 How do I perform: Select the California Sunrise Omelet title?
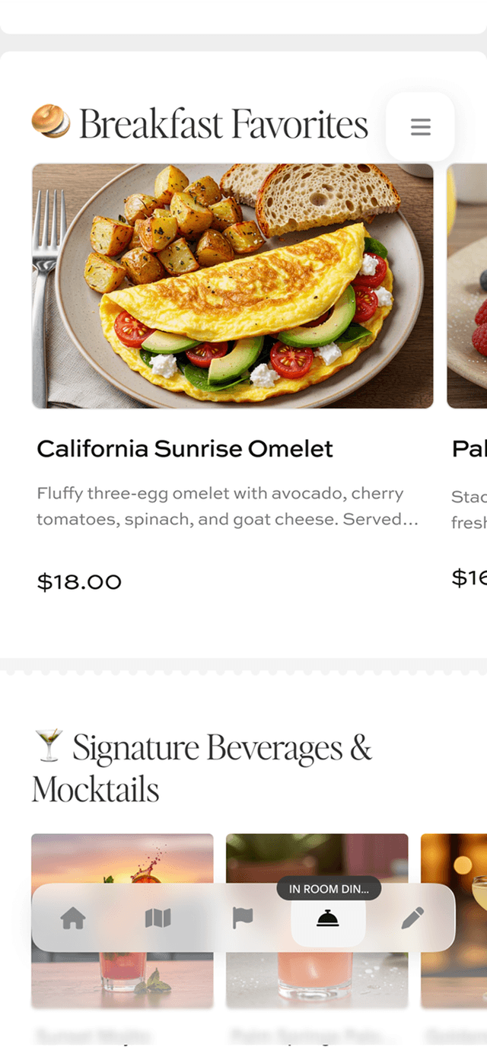pyautogui.click(x=185, y=449)
